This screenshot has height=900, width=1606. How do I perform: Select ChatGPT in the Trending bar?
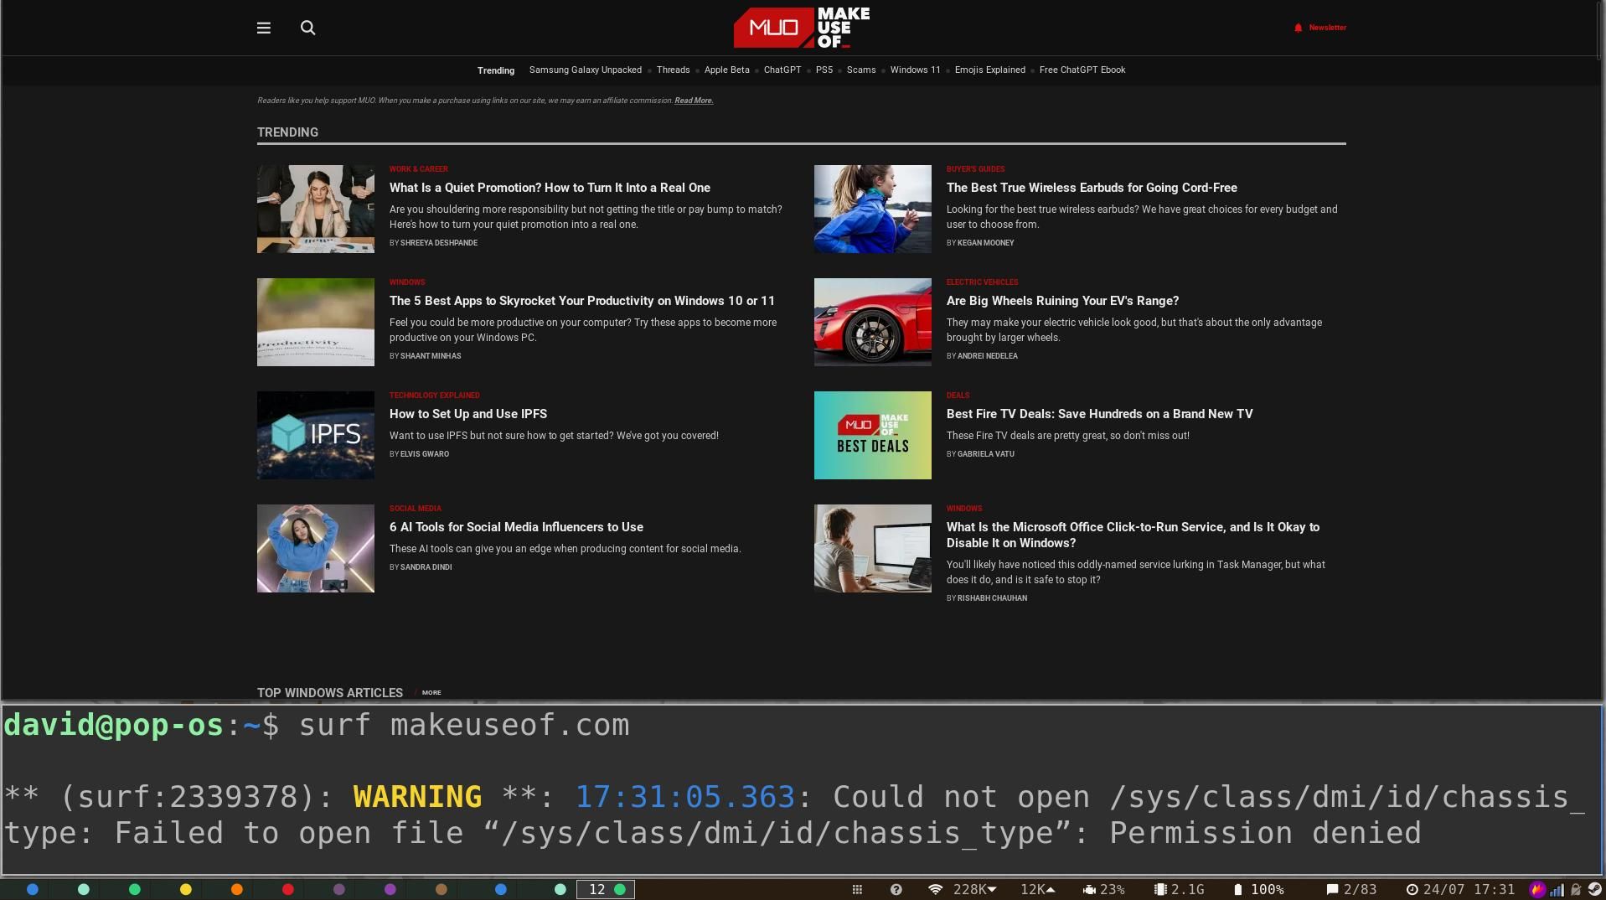tap(782, 70)
